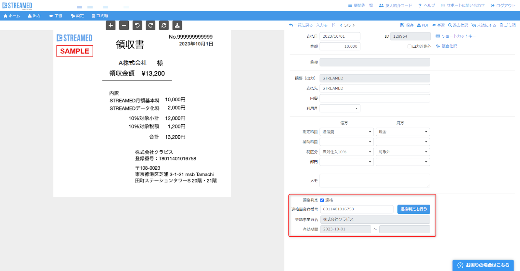Screen dimensions: 520x271
Task: Open 学習 menu in blue bar
Action: tap(56, 16)
